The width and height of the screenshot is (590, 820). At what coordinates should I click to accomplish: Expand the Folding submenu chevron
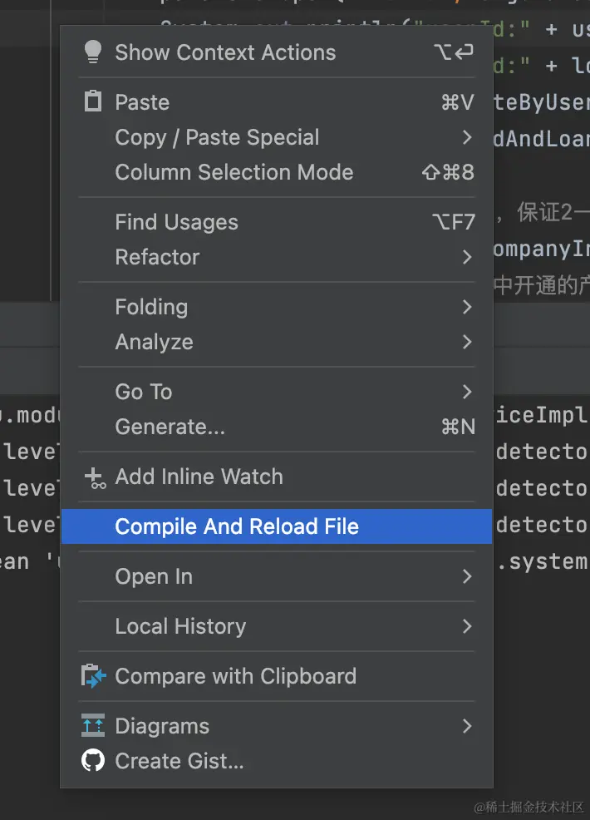[467, 307]
